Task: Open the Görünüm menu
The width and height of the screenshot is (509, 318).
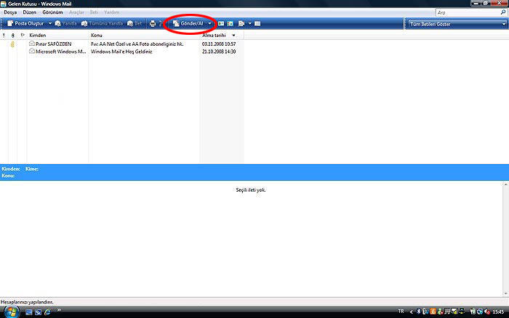Action: (x=52, y=12)
